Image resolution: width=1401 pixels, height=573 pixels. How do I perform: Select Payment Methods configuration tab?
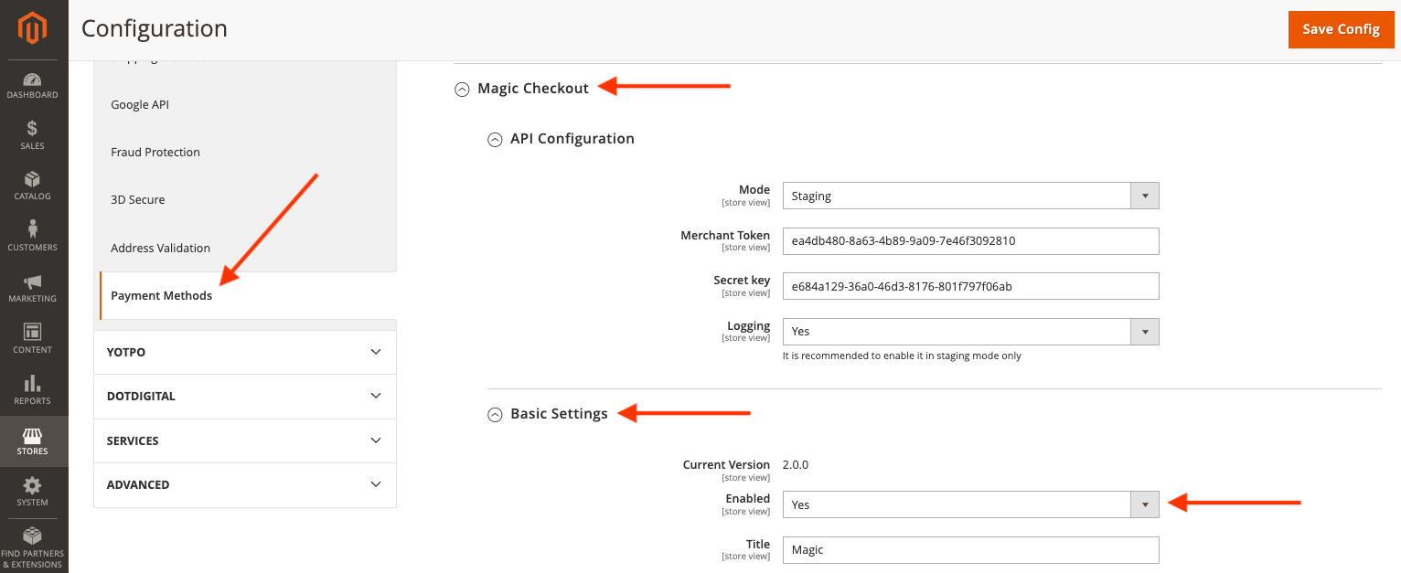248,296
